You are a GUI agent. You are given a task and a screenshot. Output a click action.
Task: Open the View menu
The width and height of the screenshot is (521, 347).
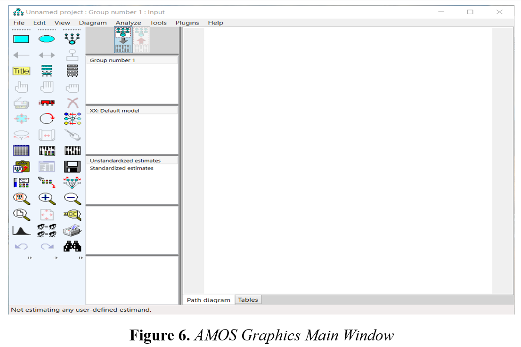[62, 23]
